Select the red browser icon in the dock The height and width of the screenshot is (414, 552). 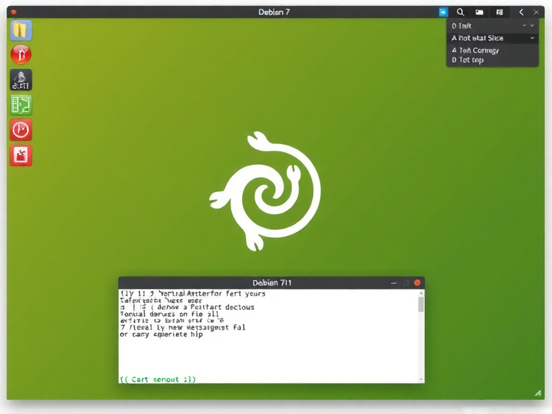(21, 55)
